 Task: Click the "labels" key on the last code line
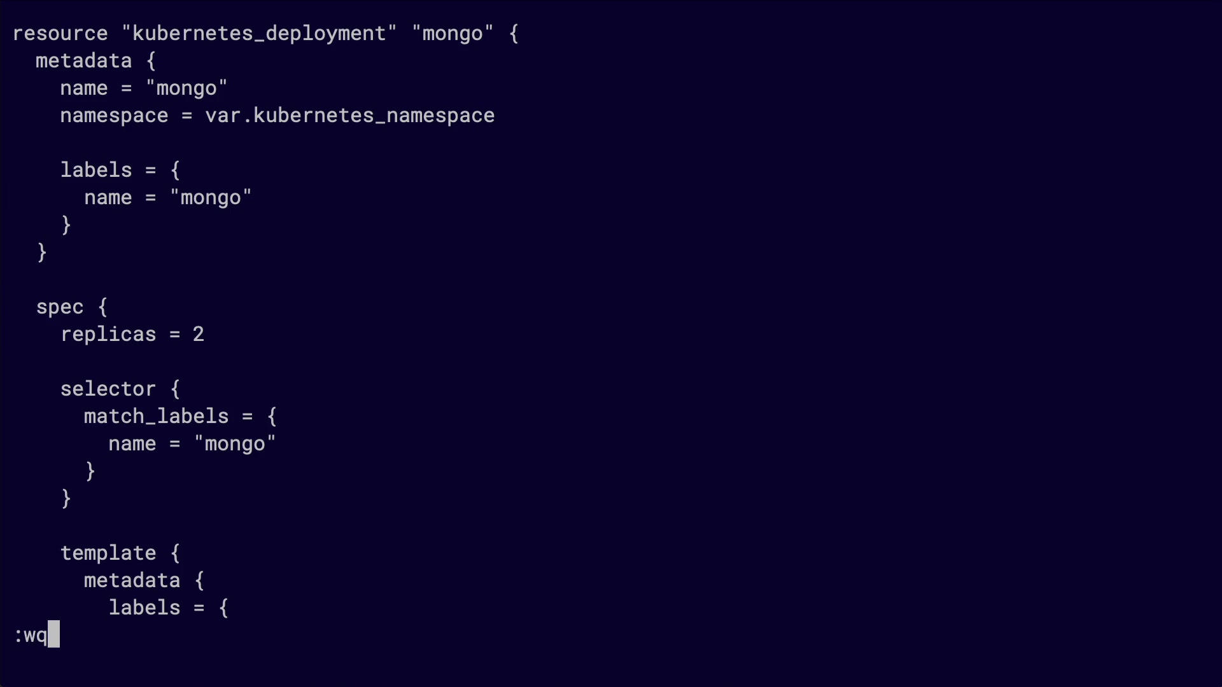(144, 608)
